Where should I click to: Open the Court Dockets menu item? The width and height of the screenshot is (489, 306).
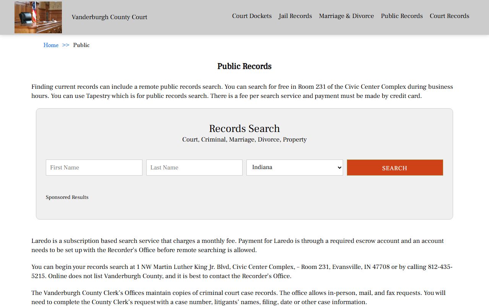point(252,16)
